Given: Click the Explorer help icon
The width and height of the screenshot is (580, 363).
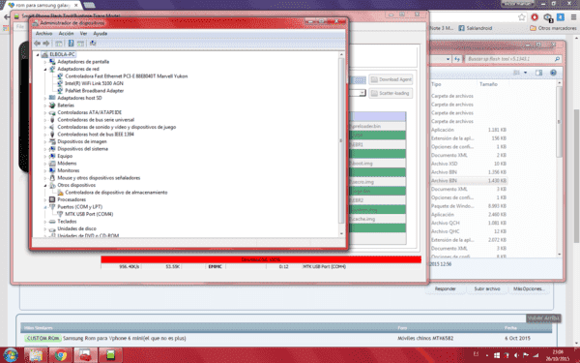Looking at the screenshot, I should pos(553,73).
